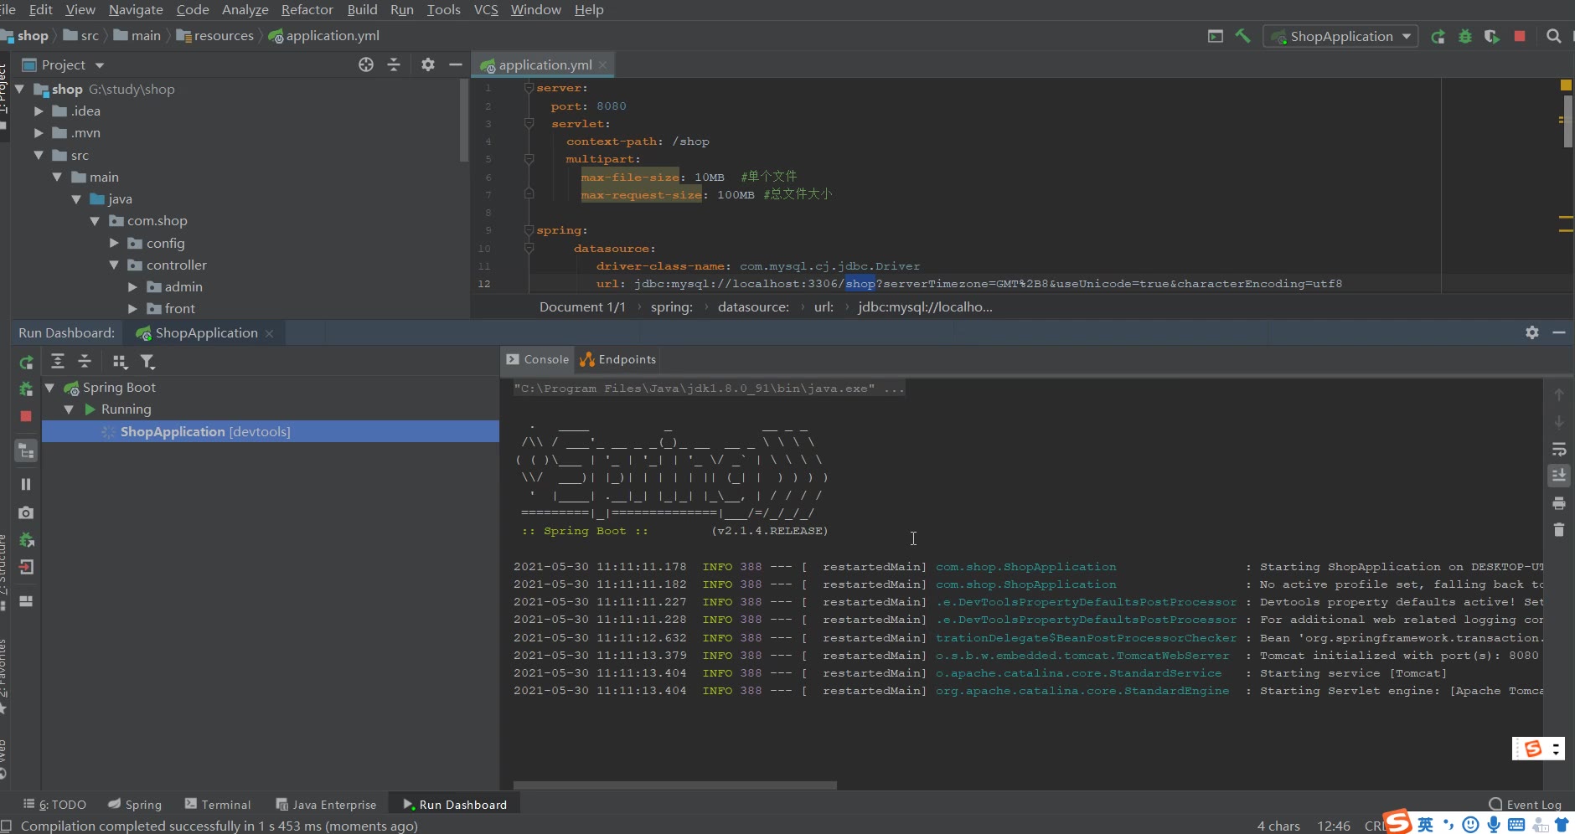Click the Print console output icon
1575x834 pixels.
point(1559,503)
